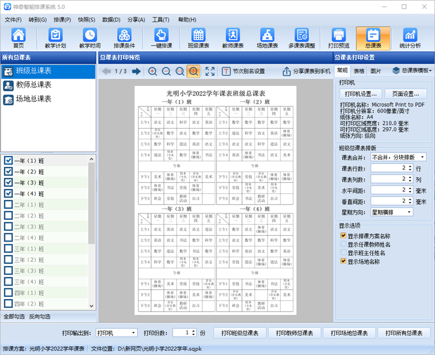This screenshot has width=435, height=355.
Task: Check 三年（2）班 checkbox
Action: click(8, 260)
